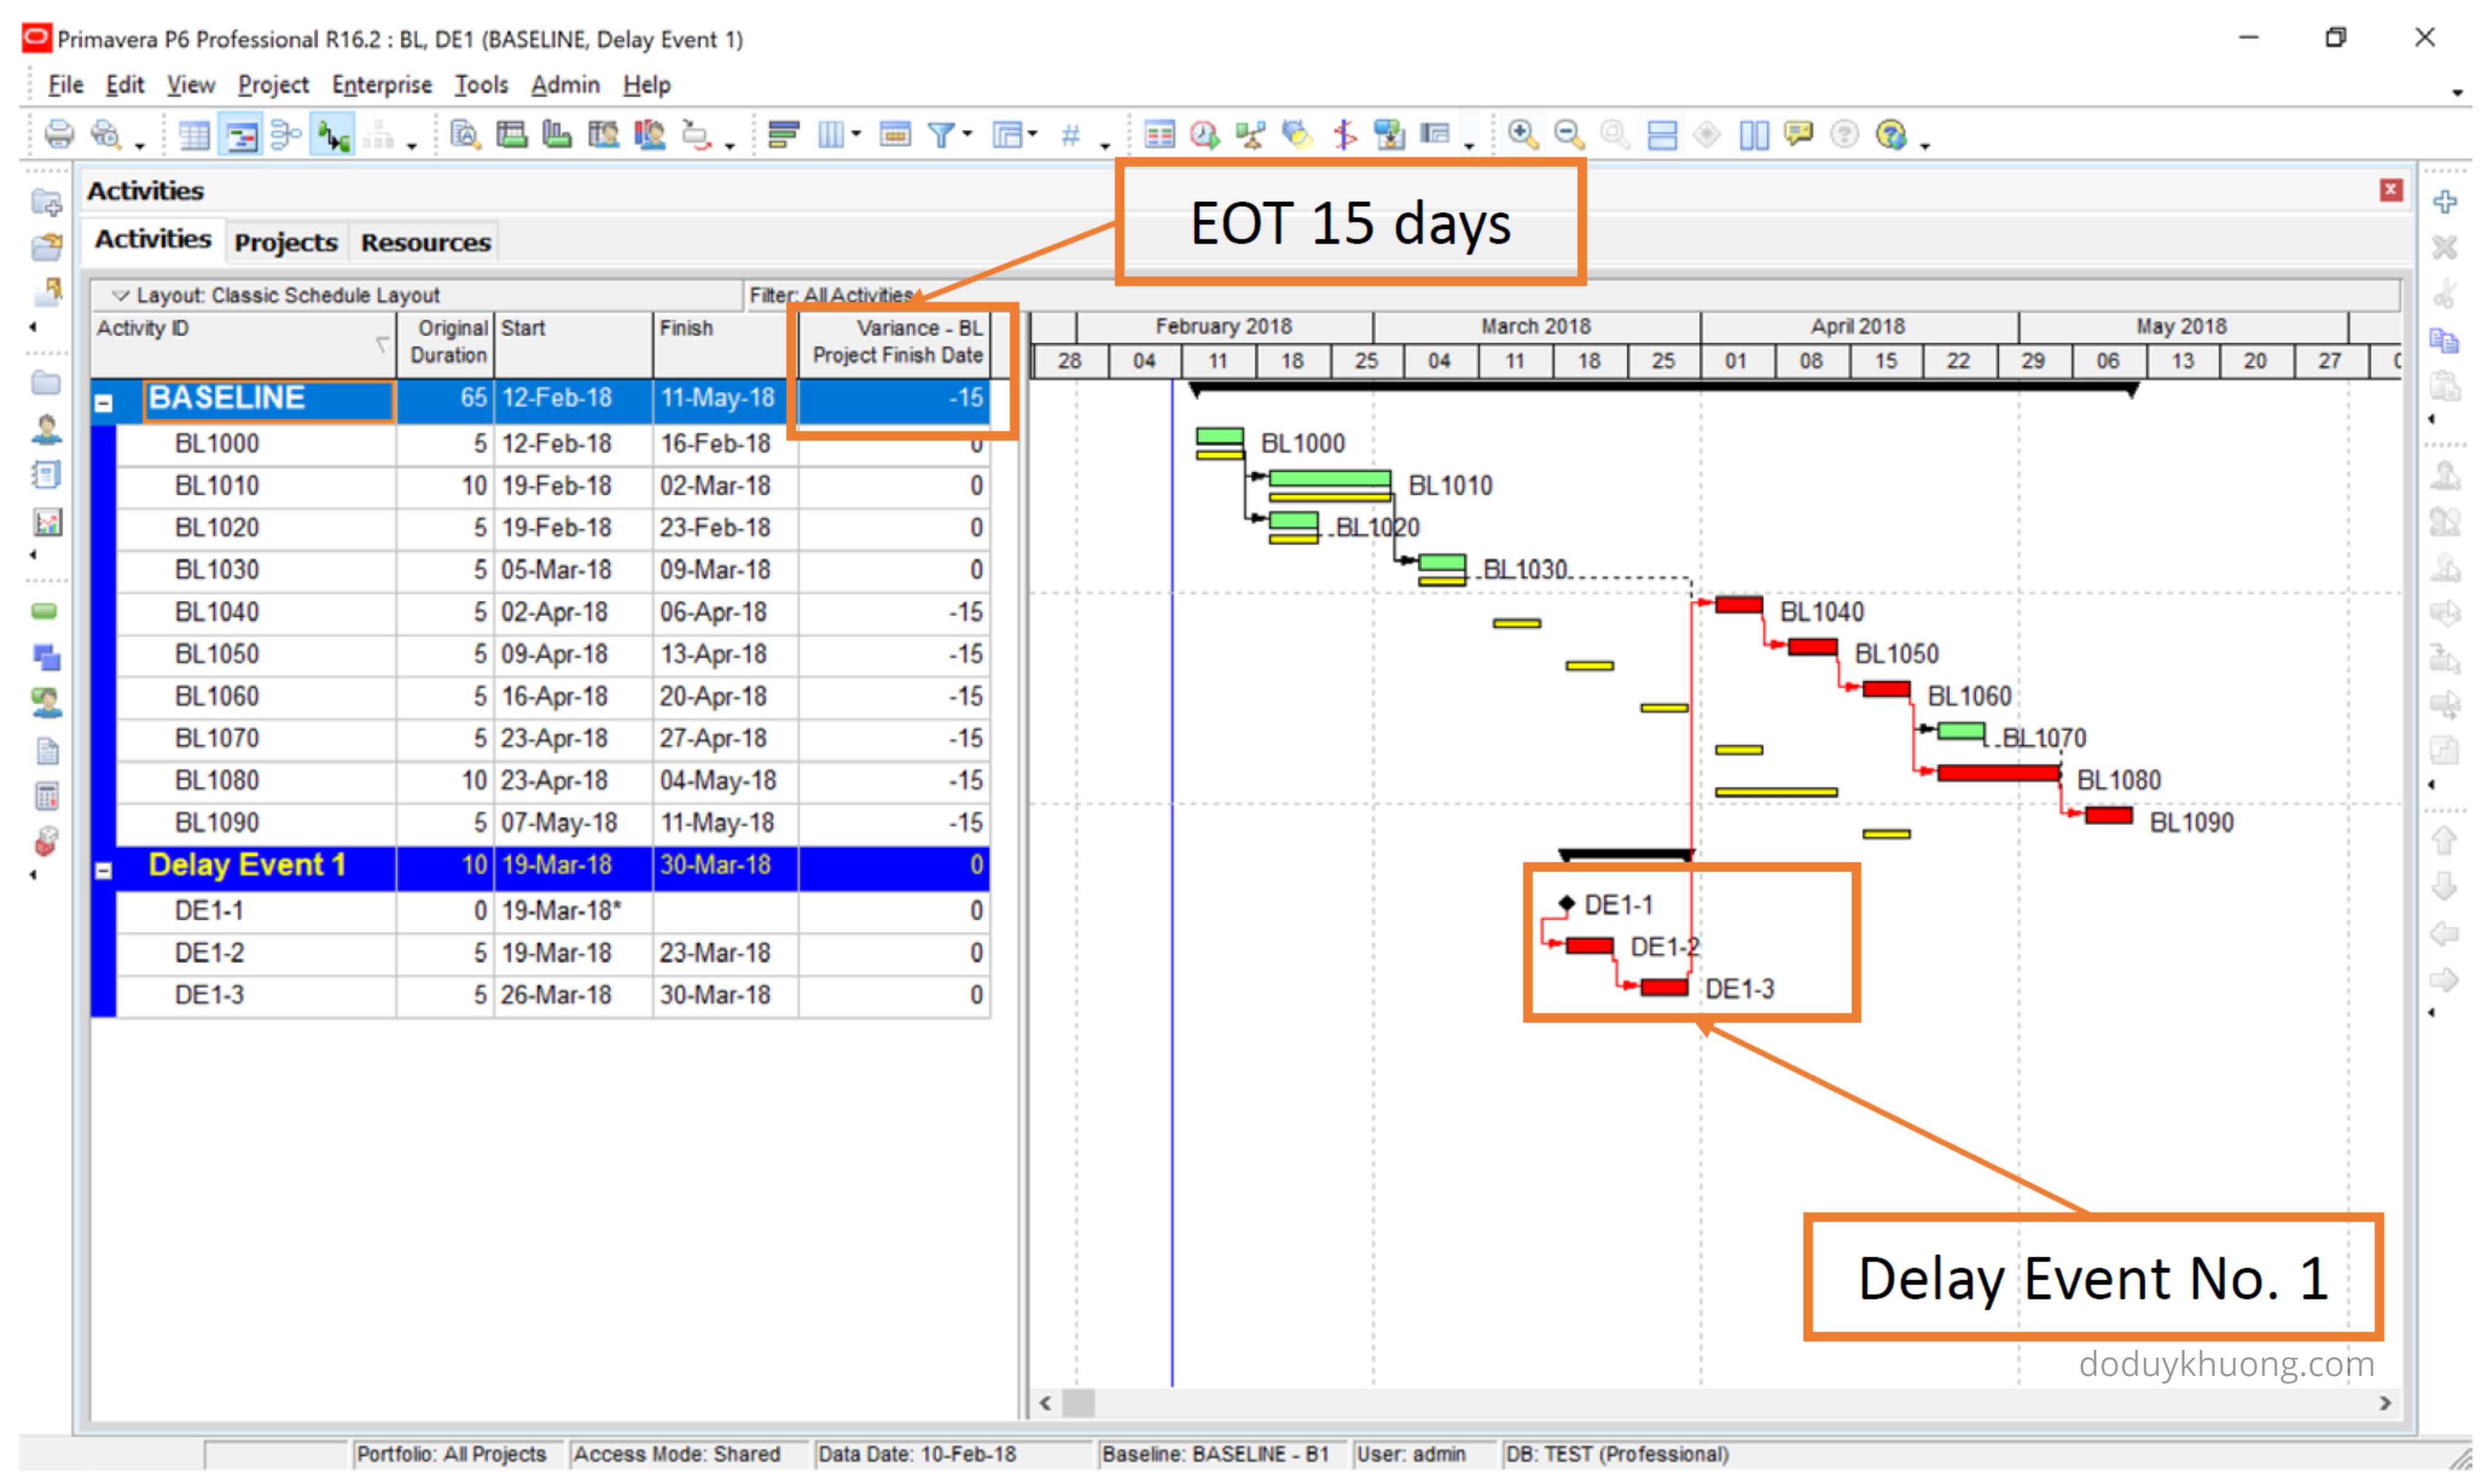Viewport: 2487px width, 1484px height.
Task: Click the Activity ID column header
Action: [142, 328]
